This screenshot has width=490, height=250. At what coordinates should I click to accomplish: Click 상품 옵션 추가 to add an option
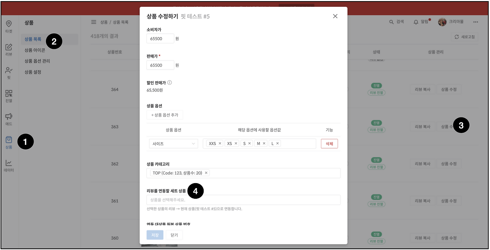(165, 115)
